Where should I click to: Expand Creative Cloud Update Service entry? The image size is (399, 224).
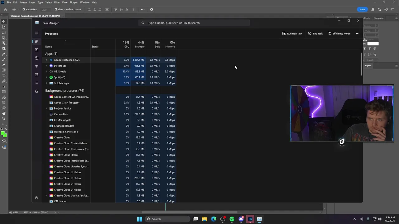point(46,195)
